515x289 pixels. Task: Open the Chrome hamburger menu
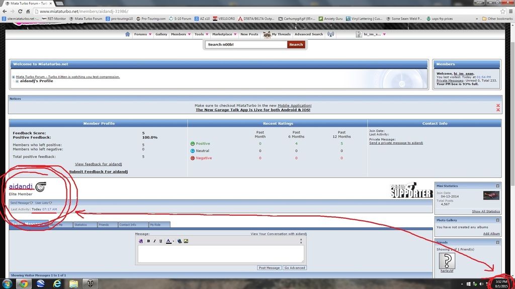pyautogui.click(x=510, y=11)
